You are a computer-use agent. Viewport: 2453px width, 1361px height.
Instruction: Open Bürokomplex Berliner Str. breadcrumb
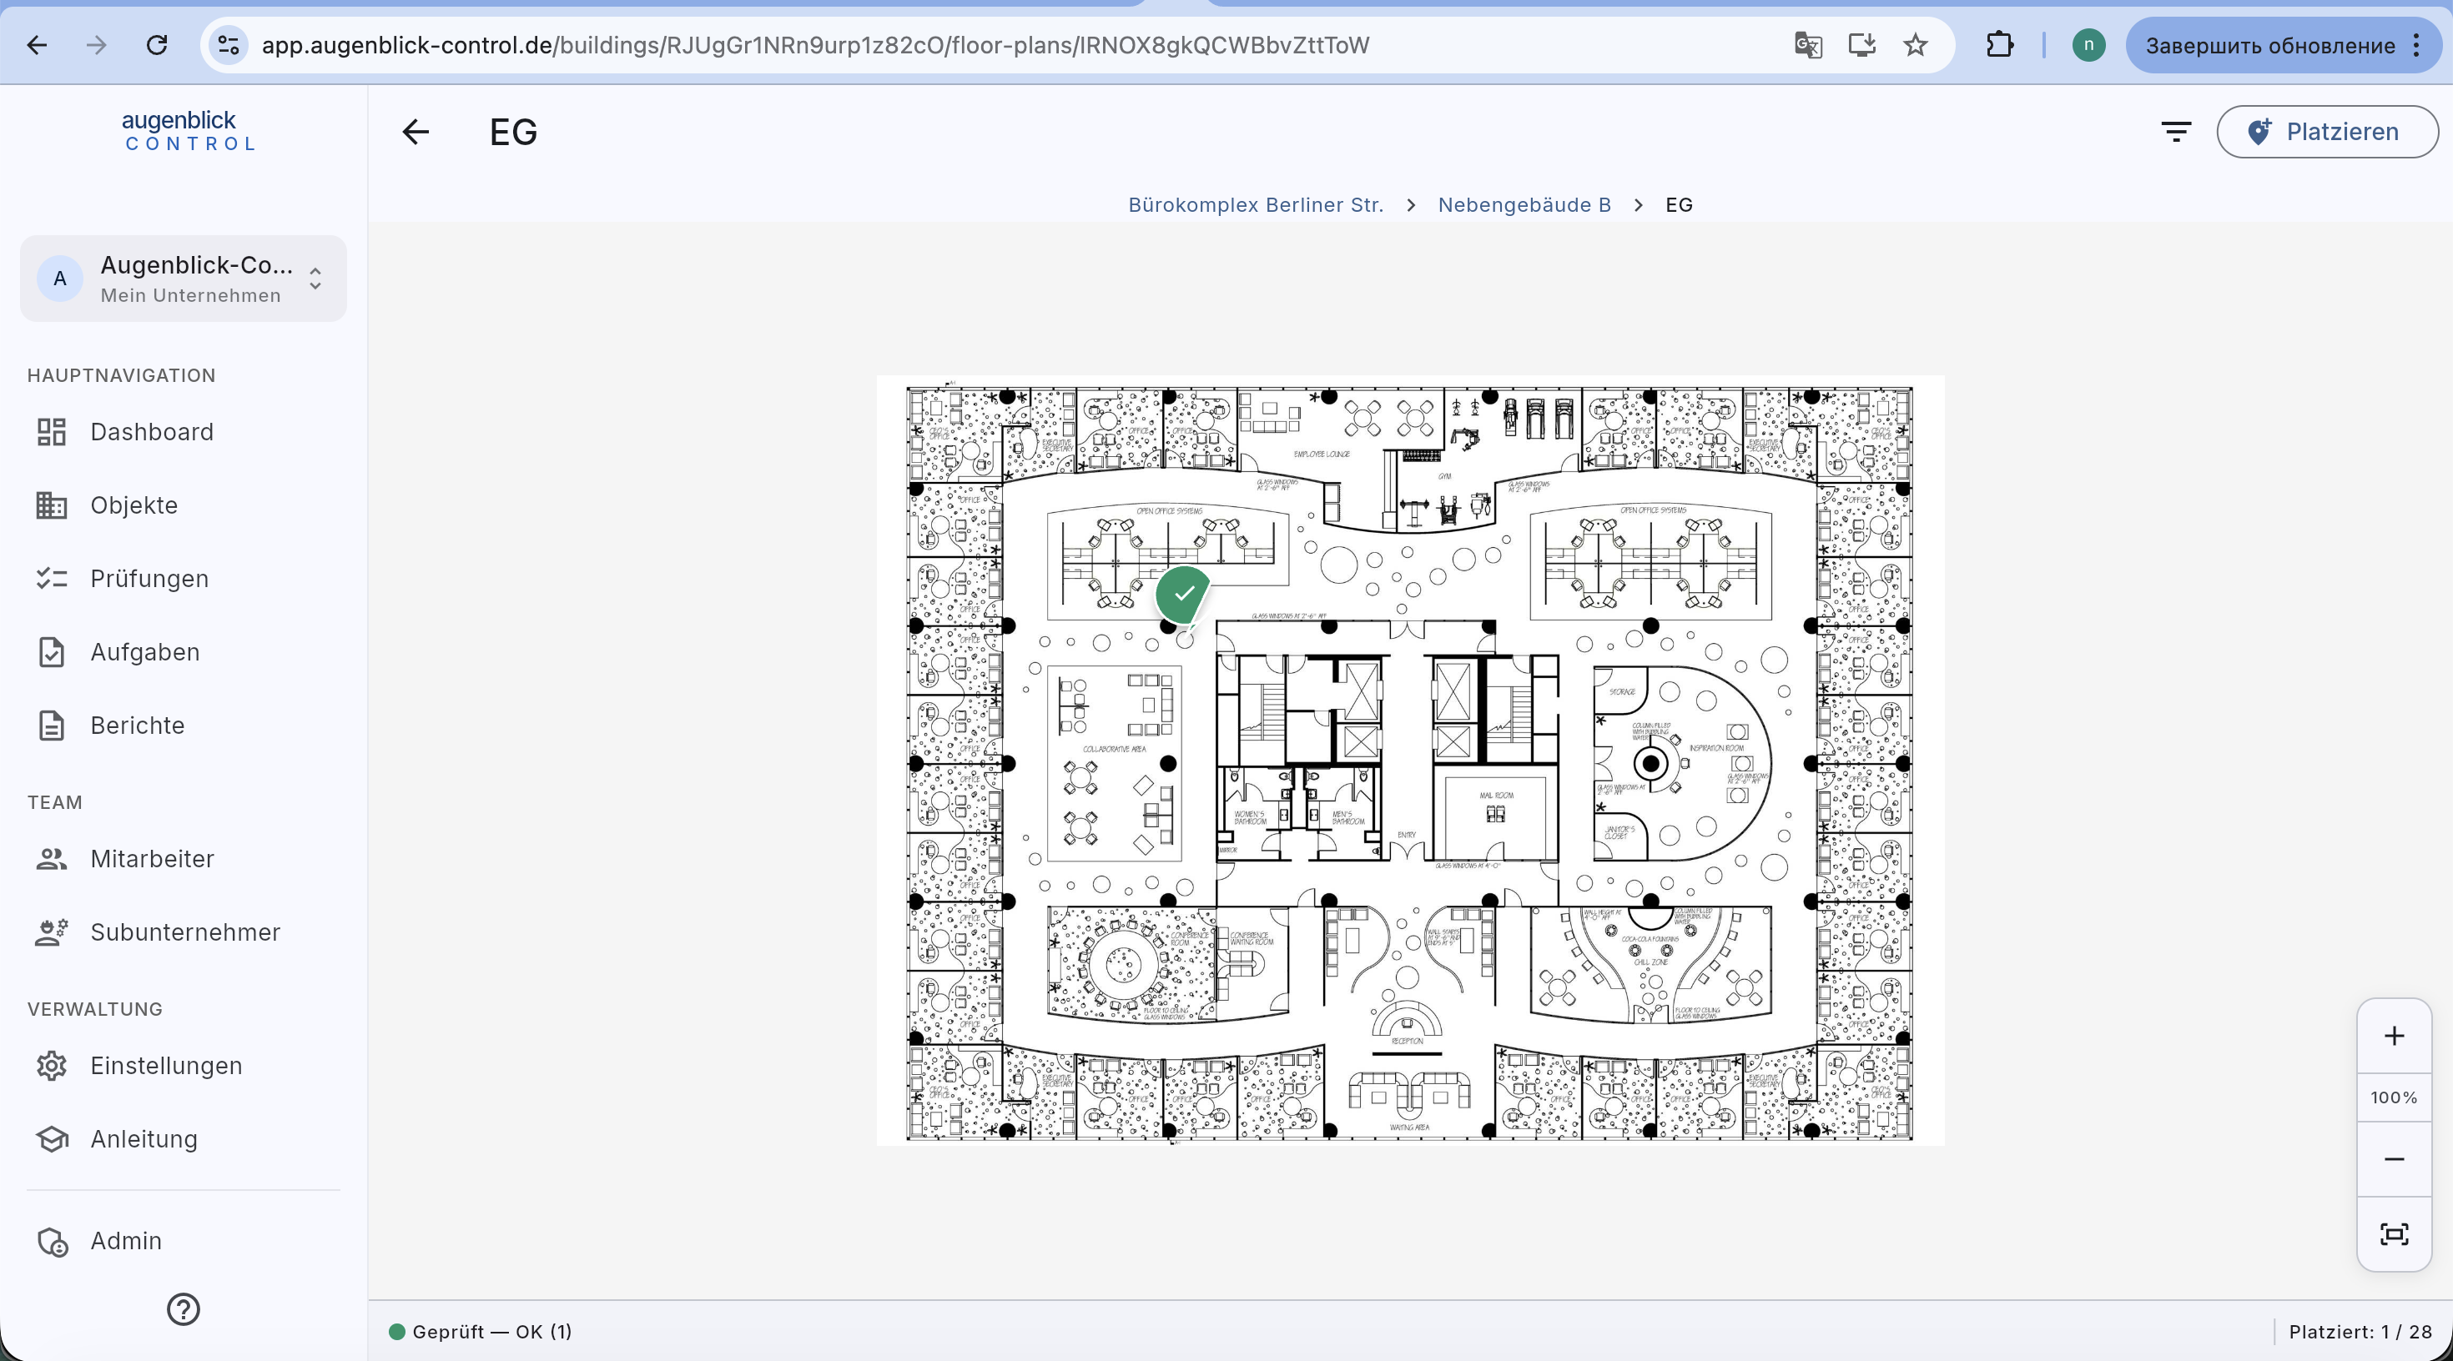(x=1255, y=204)
